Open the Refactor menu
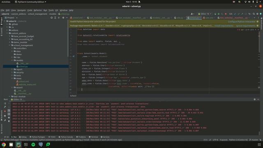The width and height of the screenshot is (263, 148). 38,10
